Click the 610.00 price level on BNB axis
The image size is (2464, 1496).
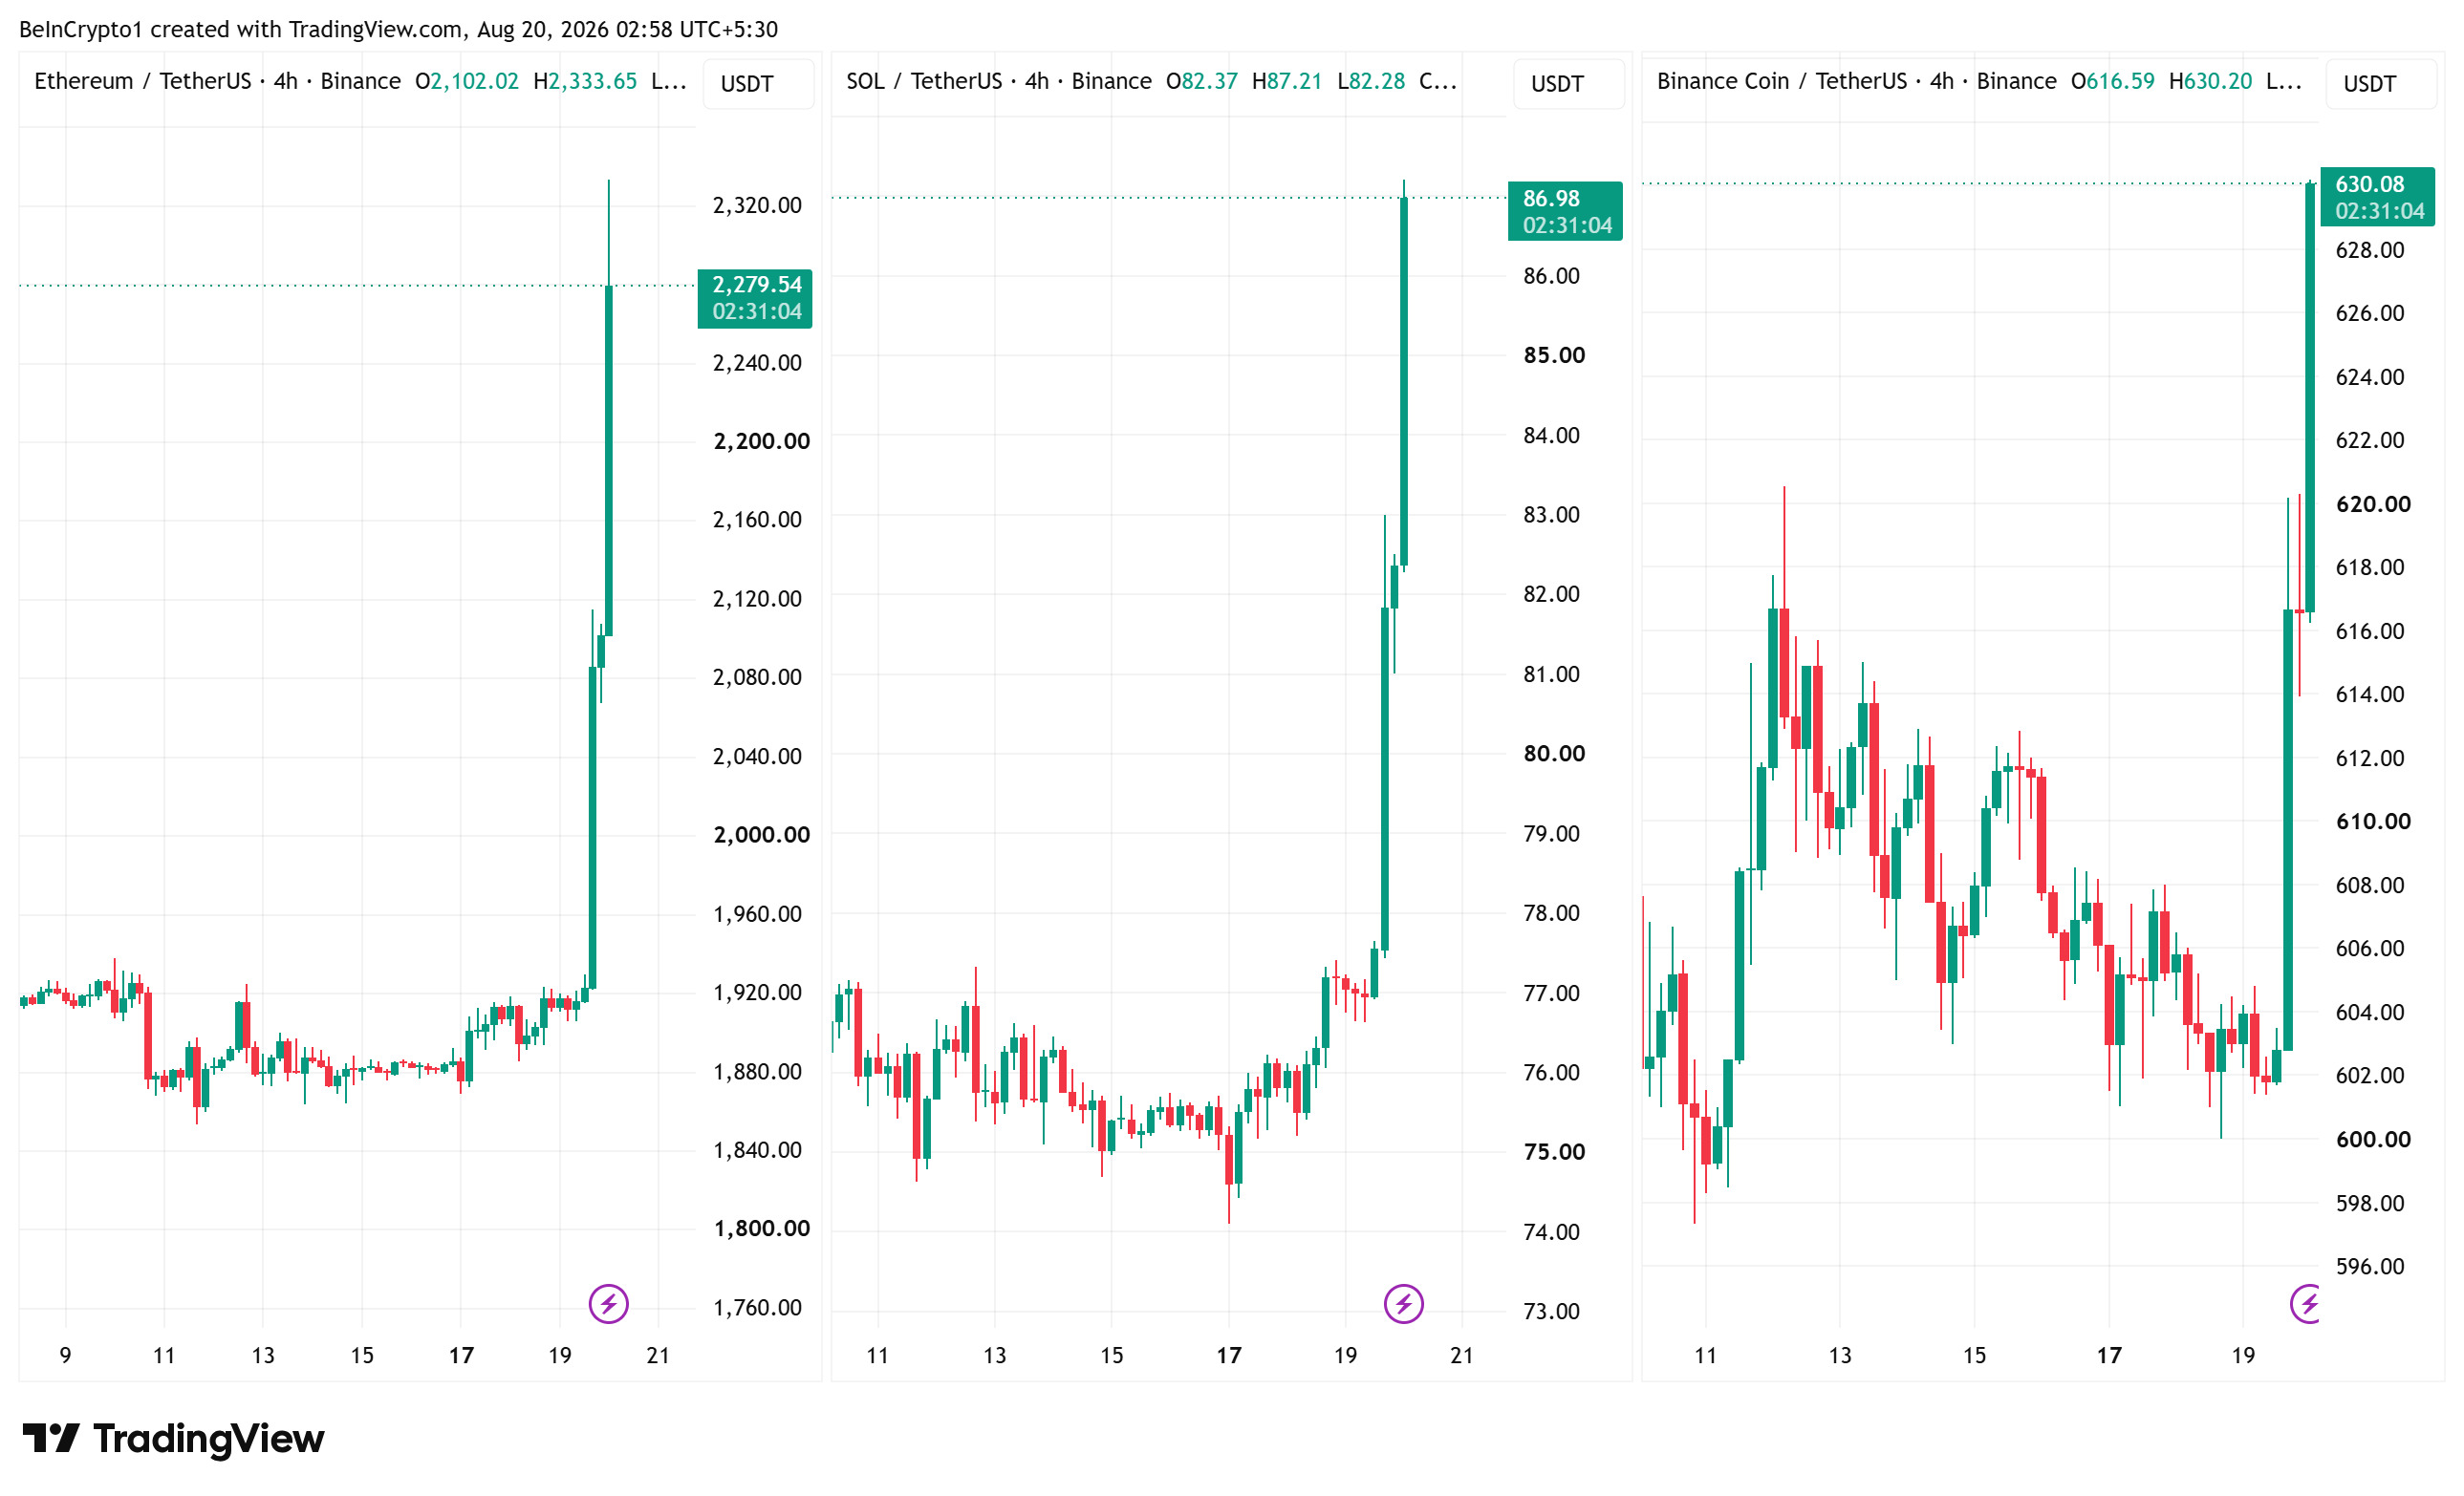2373,822
